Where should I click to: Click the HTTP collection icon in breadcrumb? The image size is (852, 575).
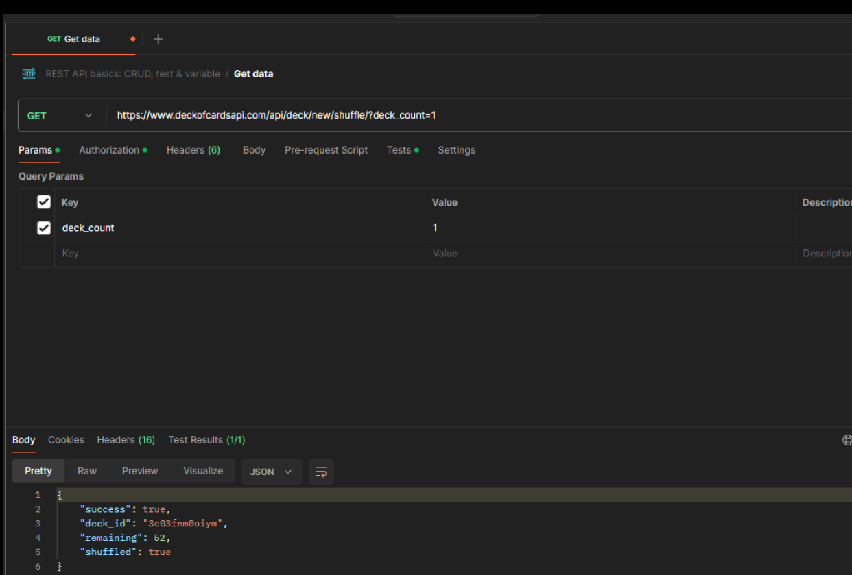29,74
